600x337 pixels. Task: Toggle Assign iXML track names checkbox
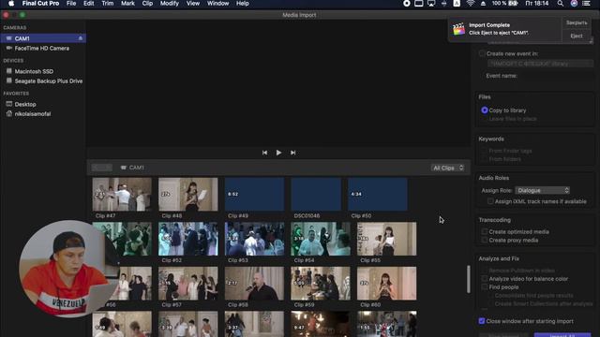pos(490,201)
